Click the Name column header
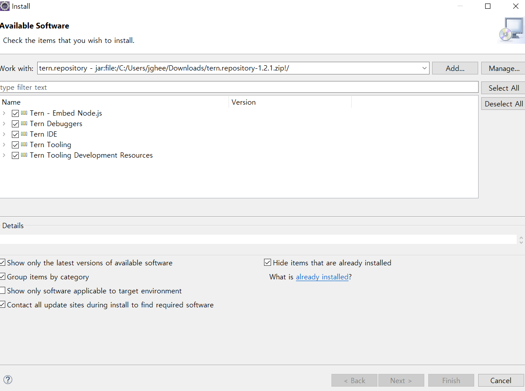 click(x=114, y=102)
